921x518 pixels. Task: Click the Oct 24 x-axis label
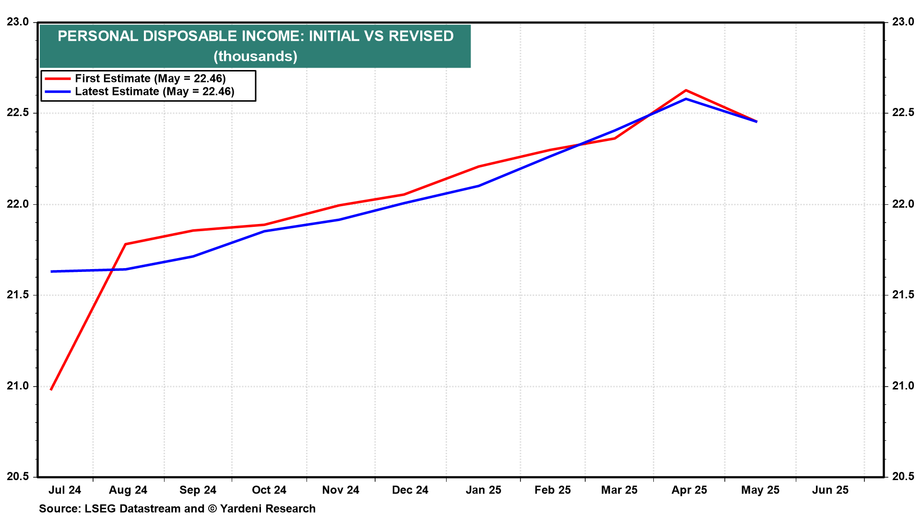coord(269,490)
